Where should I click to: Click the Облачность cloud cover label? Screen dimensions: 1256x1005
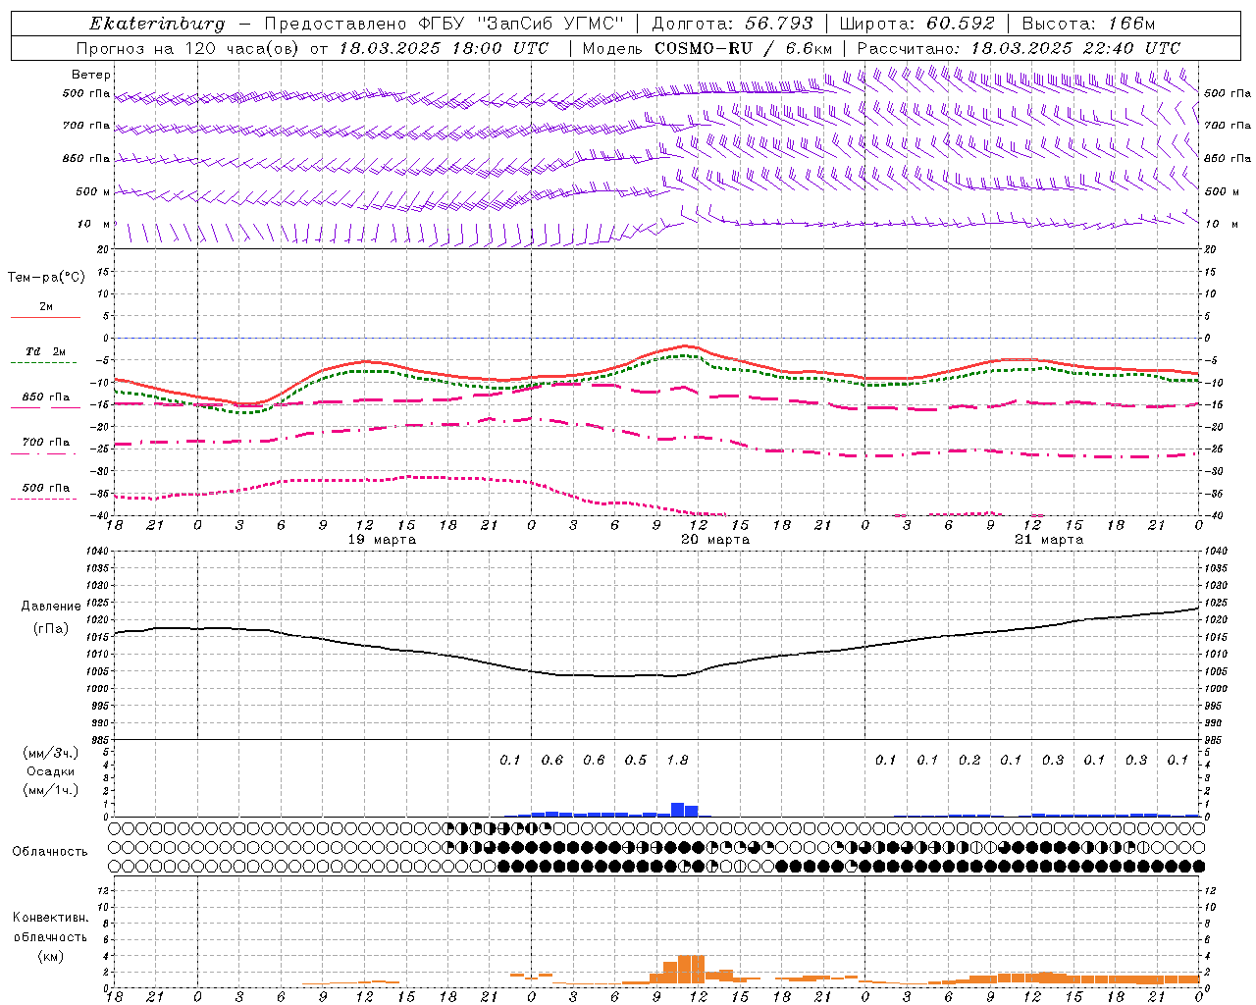50,851
